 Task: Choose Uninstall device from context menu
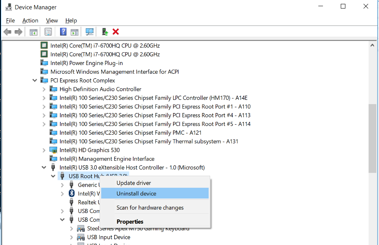click(x=155, y=194)
